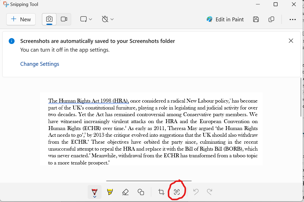
Task: Open the delay timer dropdown
Action: click(x=108, y=19)
